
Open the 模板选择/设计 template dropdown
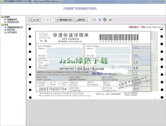pyautogui.click(x=64, y=20)
